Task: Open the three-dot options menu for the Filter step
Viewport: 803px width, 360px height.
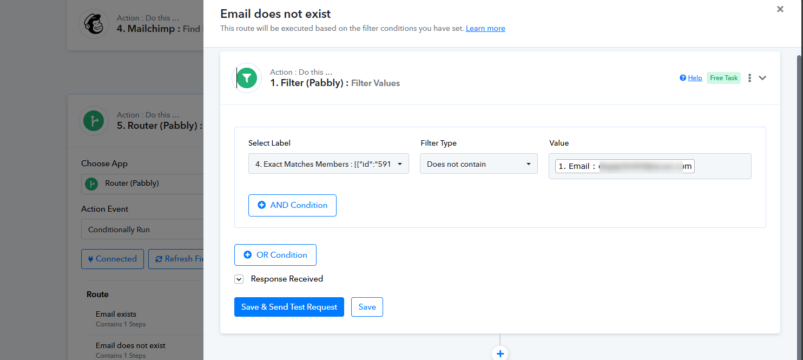Action: coord(749,78)
